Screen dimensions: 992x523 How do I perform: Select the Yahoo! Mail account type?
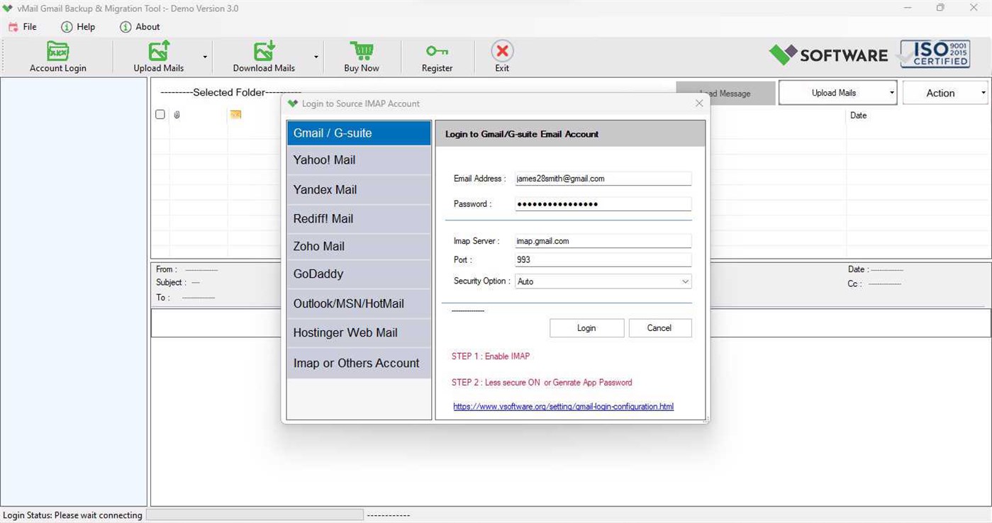click(359, 160)
